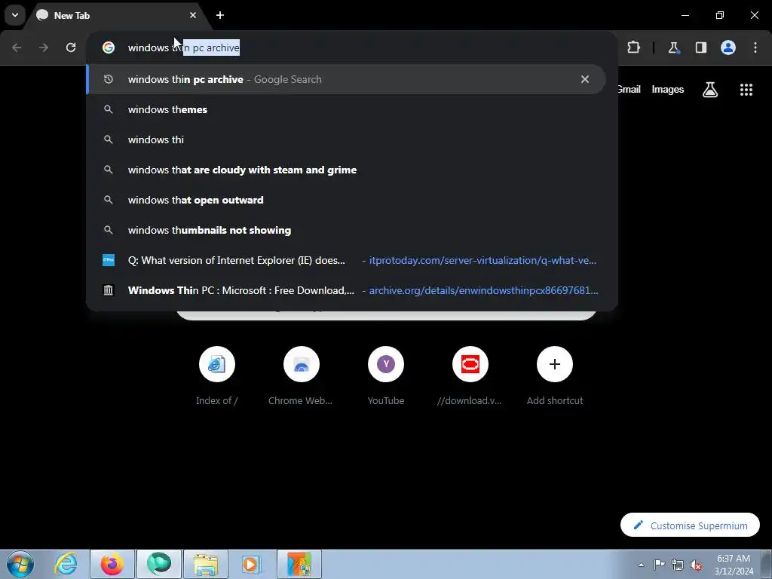Open the Google apps grid
The image size is (772, 579).
point(746,89)
